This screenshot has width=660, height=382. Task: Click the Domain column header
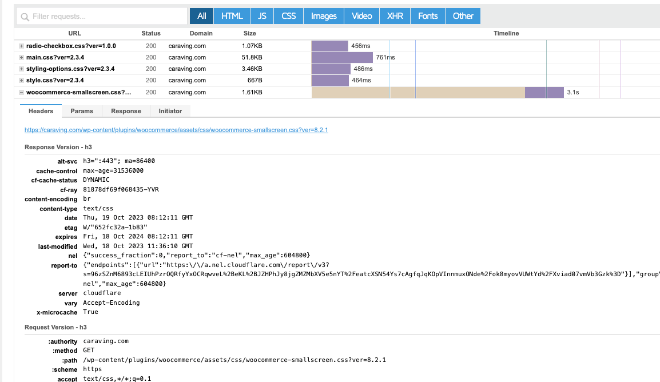pos(201,33)
